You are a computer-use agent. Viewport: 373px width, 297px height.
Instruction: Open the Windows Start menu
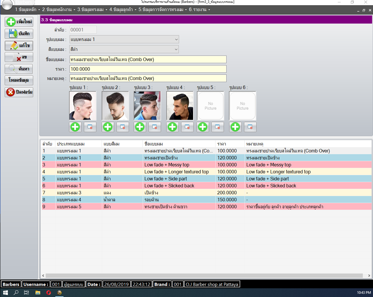tap(5, 293)
